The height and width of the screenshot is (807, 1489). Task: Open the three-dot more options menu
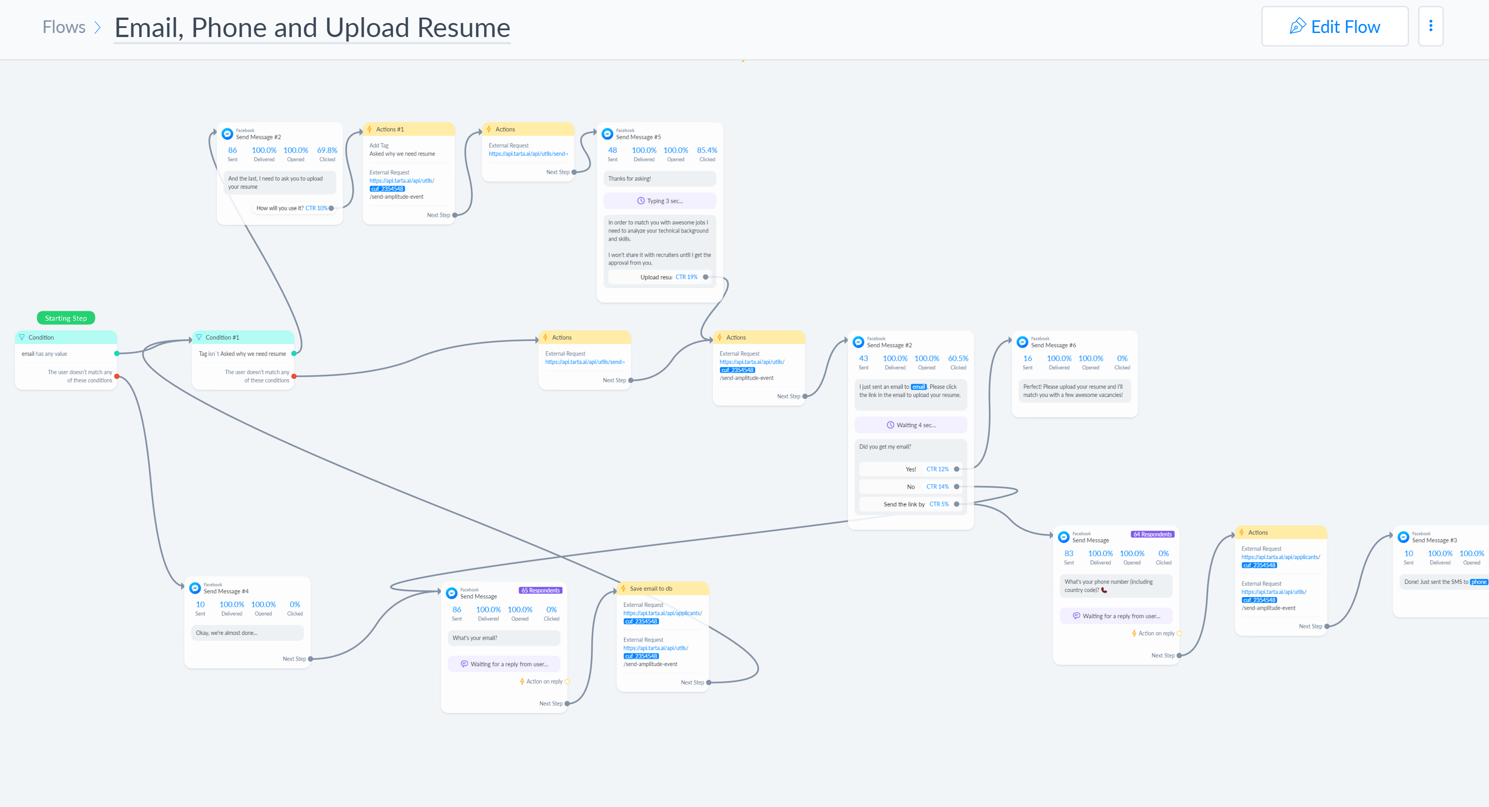tap(1431, 26)
